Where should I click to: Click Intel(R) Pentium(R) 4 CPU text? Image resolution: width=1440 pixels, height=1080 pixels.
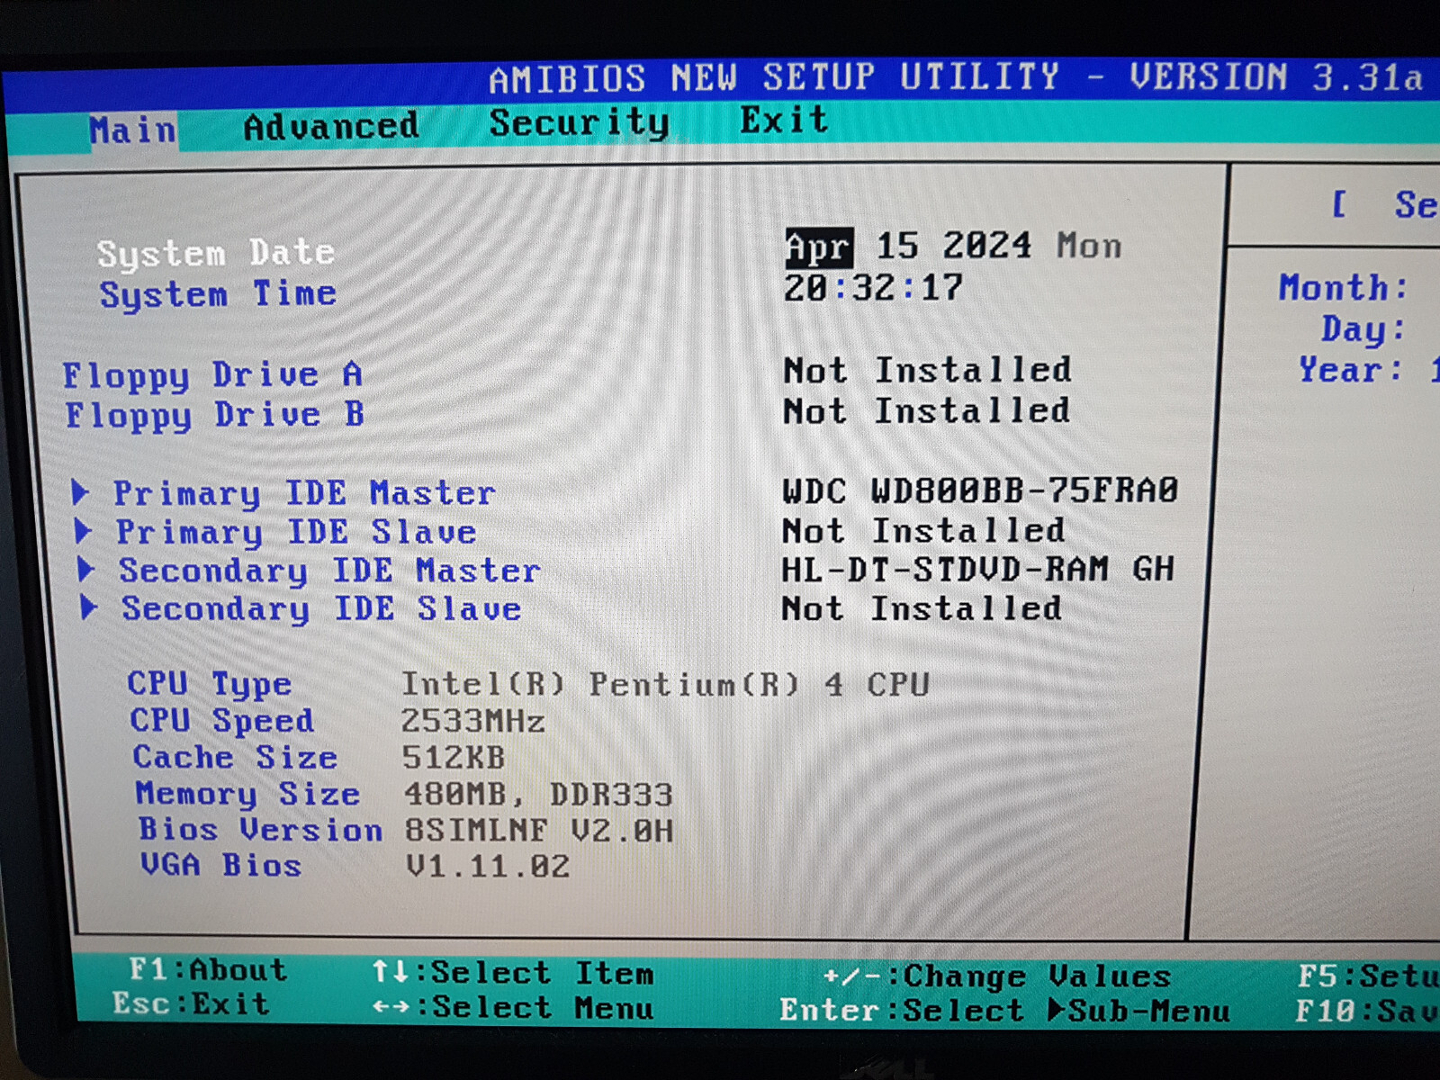(665, 685)
